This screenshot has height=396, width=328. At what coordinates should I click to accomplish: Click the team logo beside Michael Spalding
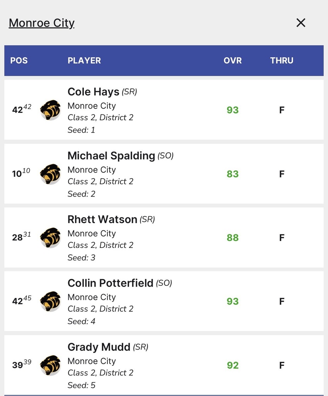[x=50, y=174]
